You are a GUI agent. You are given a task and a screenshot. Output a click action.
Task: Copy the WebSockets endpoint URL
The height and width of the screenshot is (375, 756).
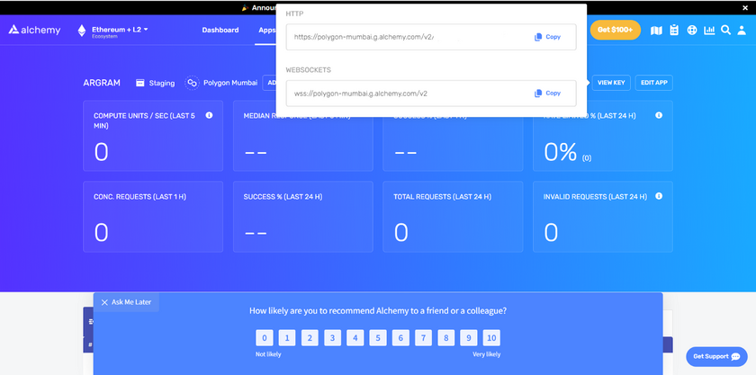point(548,94)
